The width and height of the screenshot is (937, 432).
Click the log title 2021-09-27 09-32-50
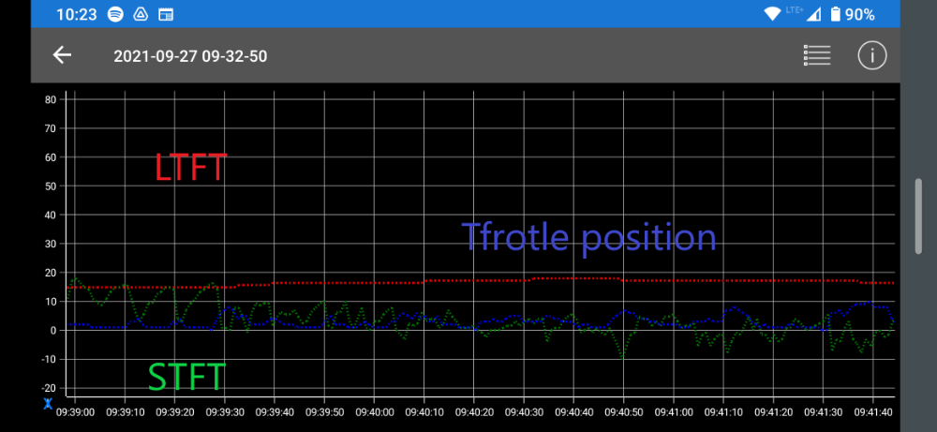click(190, 56)
